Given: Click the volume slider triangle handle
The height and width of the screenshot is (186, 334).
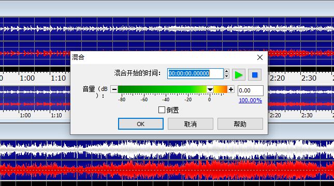Looking at the screenshot, I should (210, 89).
